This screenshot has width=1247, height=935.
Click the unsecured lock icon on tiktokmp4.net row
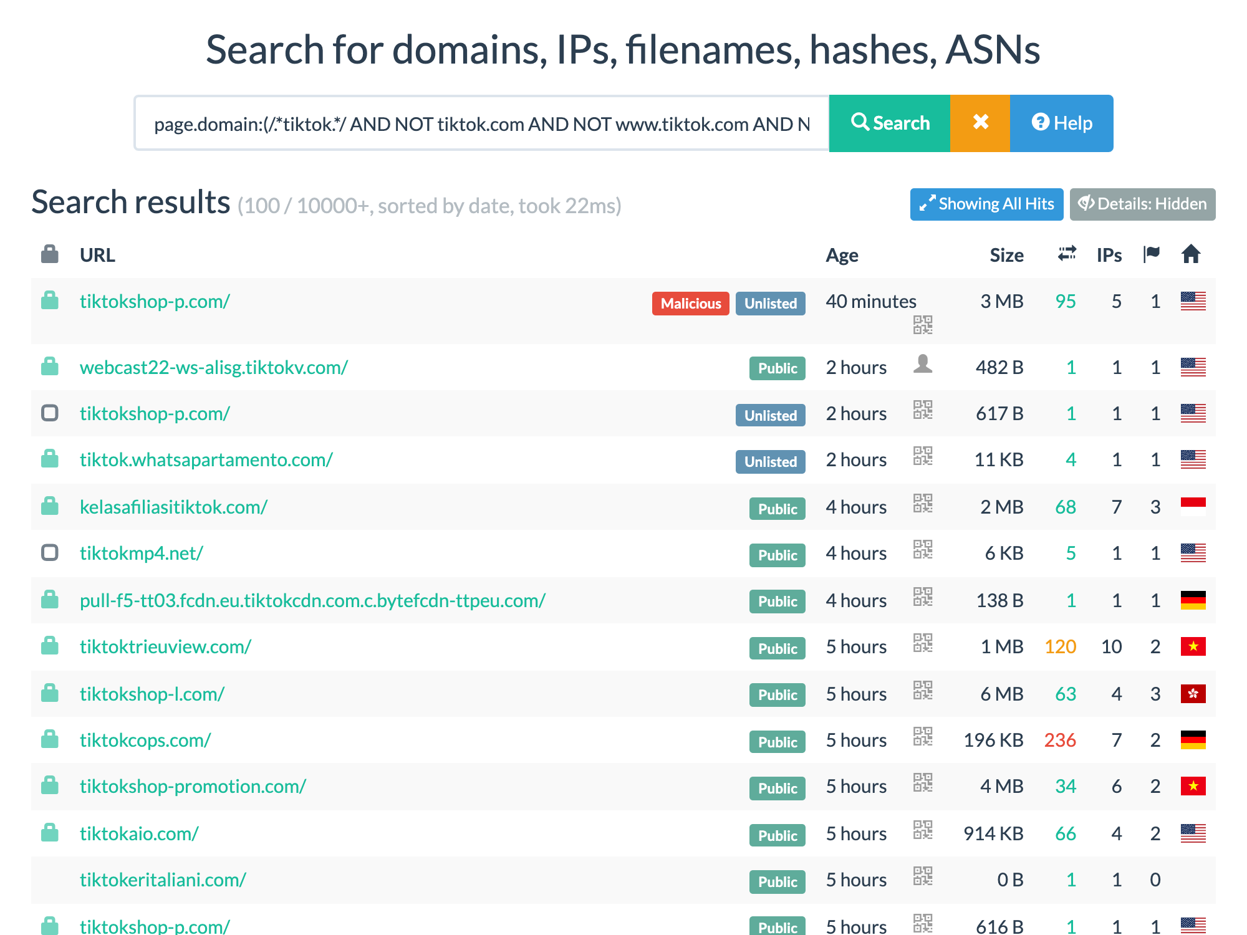point(50,552)
